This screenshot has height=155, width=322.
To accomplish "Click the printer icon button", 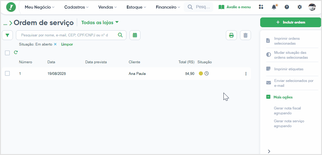I will click(231, 35).
